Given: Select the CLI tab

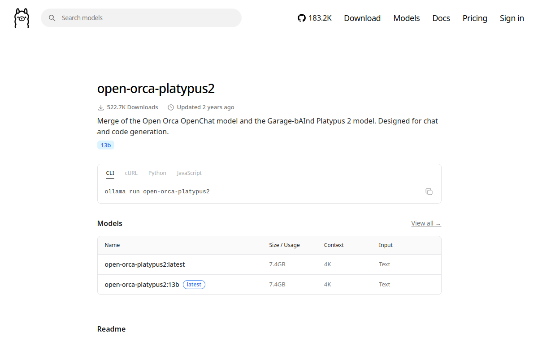Looking at the screenshot, I should coord(110,173).
